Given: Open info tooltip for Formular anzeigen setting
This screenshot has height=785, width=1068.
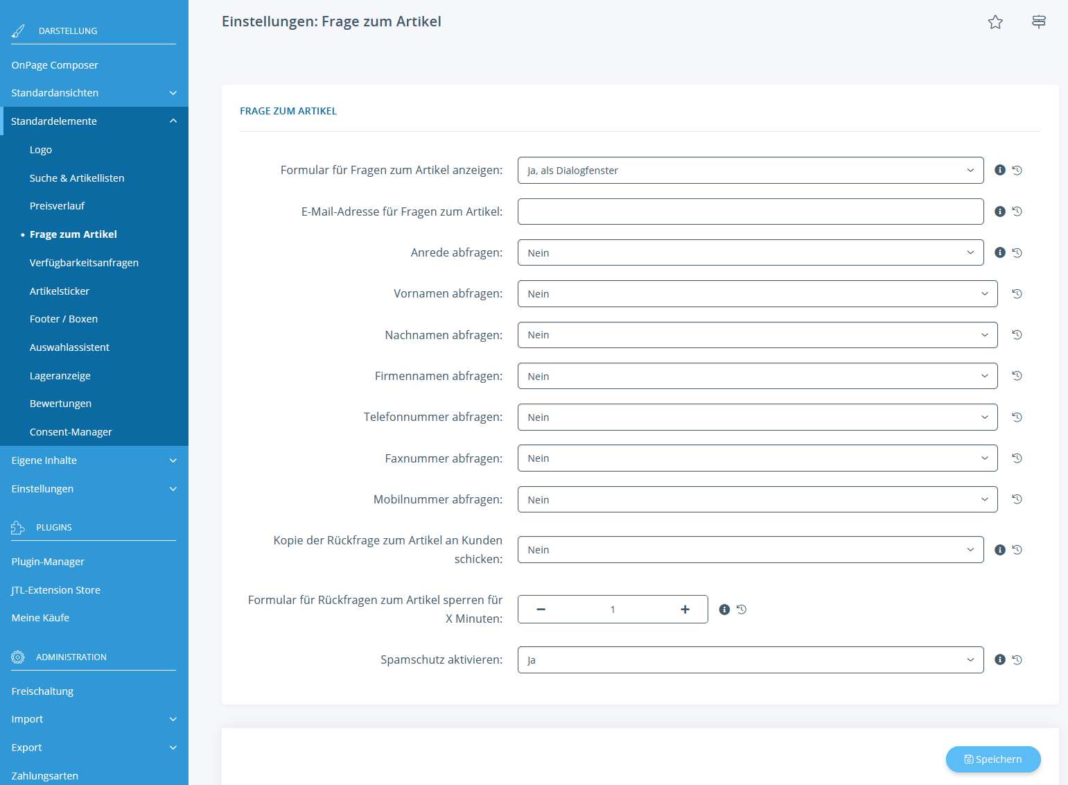Looking at the screenshot, I should pos(999,171).
